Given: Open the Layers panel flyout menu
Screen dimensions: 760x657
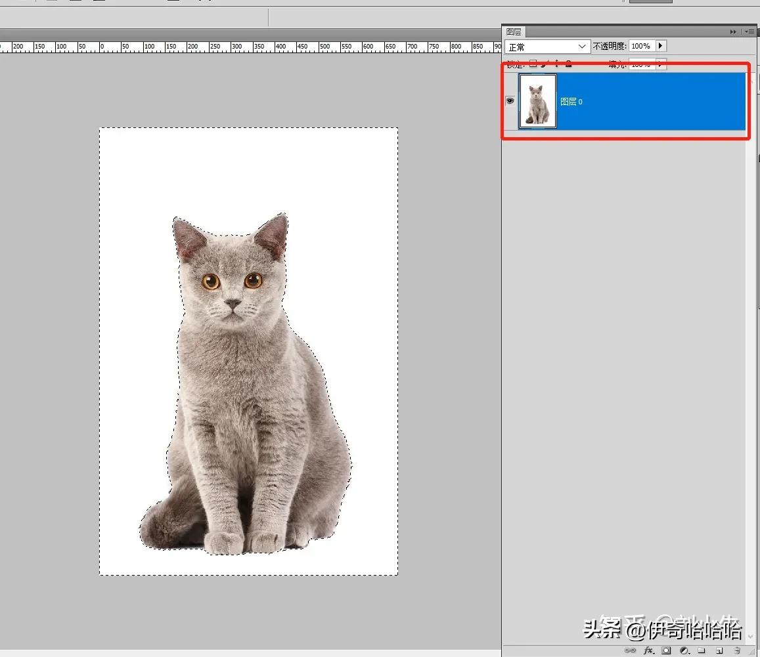Looking at the screenshot, I should tap(749, 31).
